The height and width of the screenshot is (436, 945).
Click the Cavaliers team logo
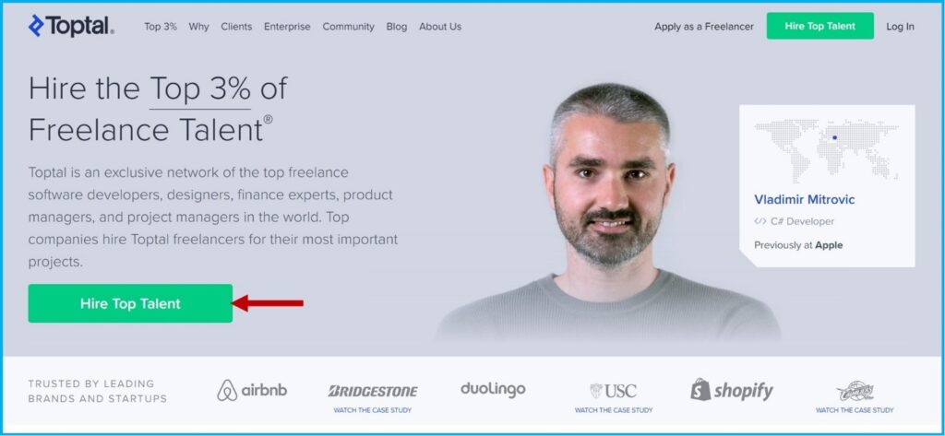[x=855, y=392]
